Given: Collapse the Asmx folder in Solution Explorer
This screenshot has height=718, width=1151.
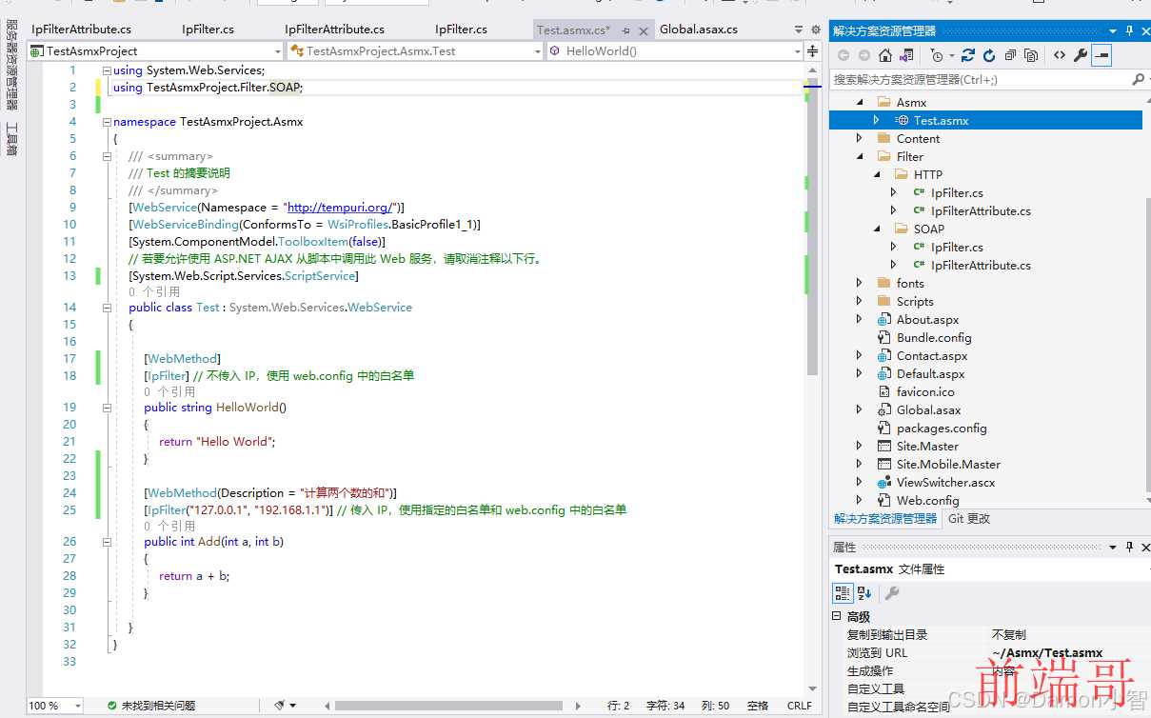Looking at the screenshot, I should (x=860, y=102).
